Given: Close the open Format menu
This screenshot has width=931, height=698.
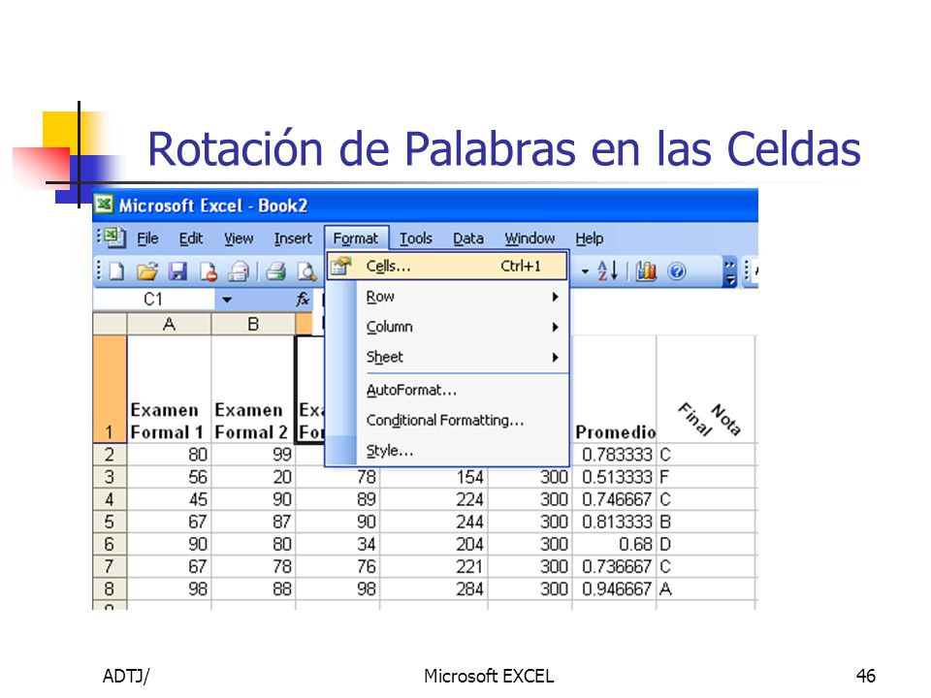Looking at the screenshot, I should 356,238.
